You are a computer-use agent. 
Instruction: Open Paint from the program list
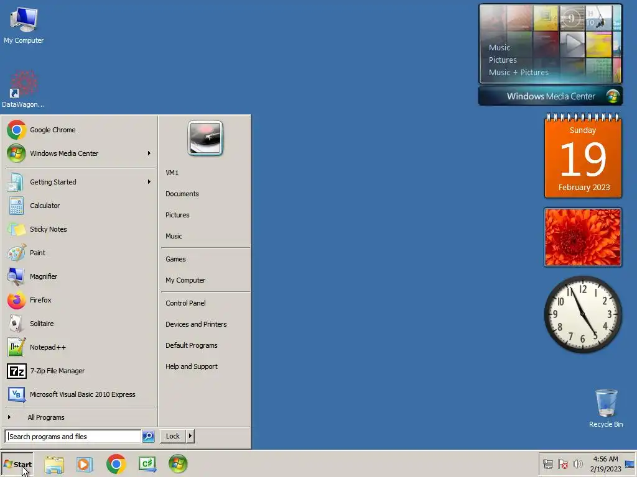tap(80, 253)
